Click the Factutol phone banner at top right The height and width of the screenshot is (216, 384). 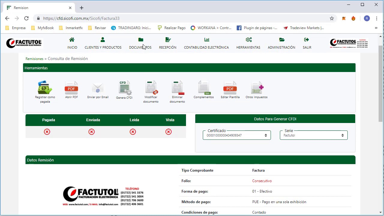(x=349, y=43)
